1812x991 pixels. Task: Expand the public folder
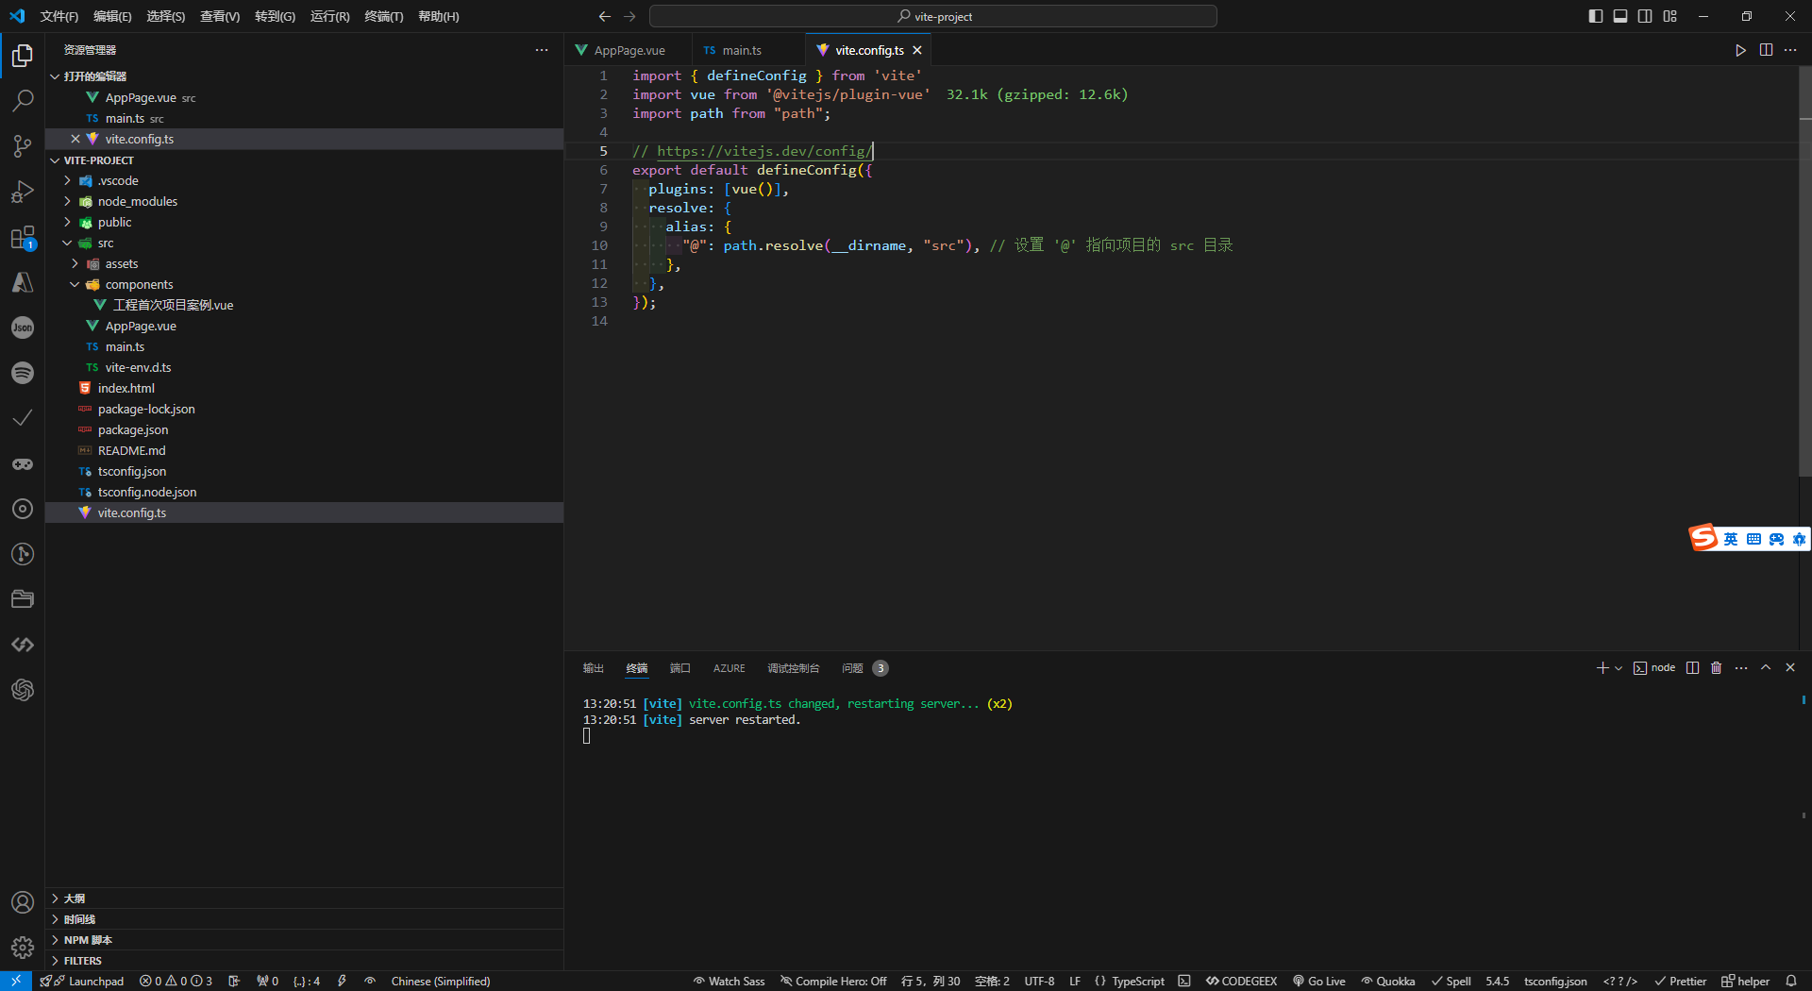pyautogui.click(x=67, y=222)
